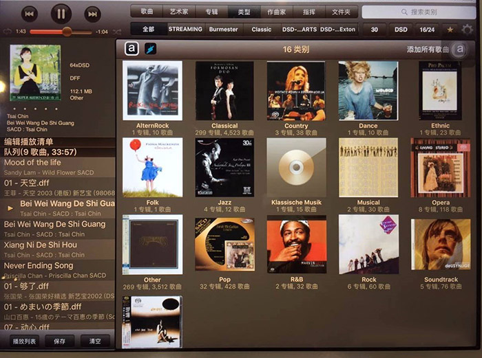Select queue item 01 - 天空.dff
482x358 pixels.
[x=58, y=188]
